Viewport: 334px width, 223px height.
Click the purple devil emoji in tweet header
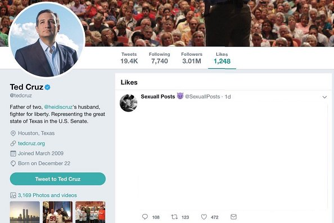click(180, 96)
